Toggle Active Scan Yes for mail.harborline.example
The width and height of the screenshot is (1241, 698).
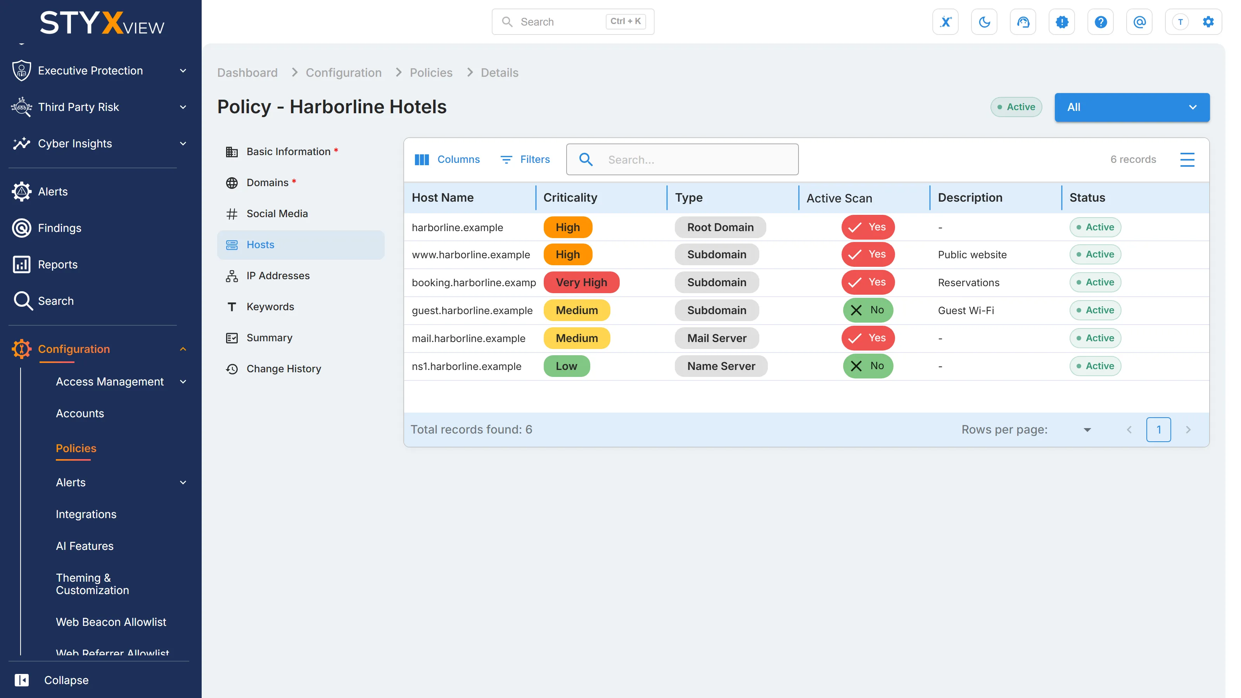coord(868,338)
